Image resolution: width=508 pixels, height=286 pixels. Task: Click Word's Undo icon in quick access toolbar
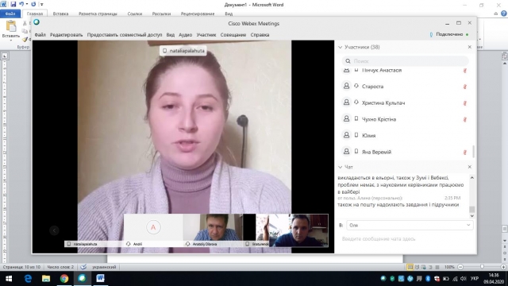point(21,4)
